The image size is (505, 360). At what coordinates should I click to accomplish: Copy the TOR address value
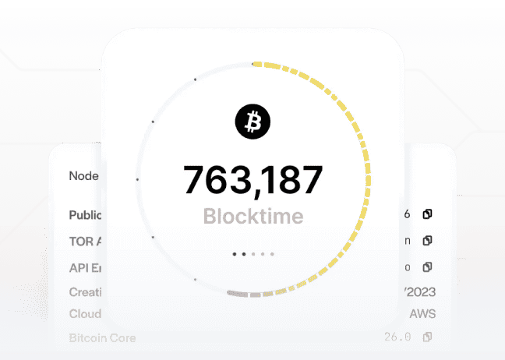427,241
